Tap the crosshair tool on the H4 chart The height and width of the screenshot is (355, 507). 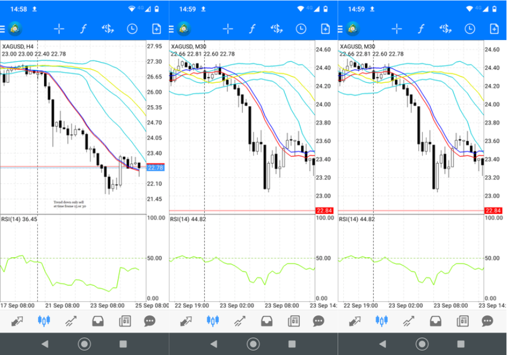59,29
